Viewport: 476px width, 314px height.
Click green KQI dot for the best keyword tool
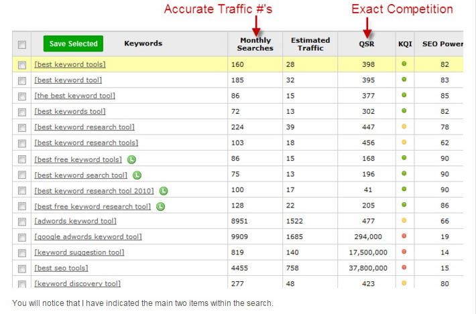pyautogui.click(x=404, y=95)
